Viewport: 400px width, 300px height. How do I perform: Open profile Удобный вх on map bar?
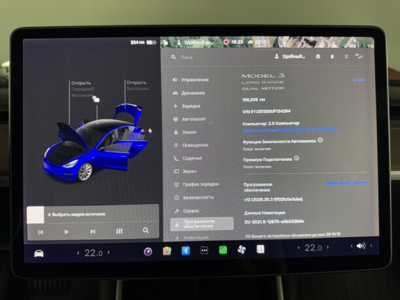click(x=195, y=42)
